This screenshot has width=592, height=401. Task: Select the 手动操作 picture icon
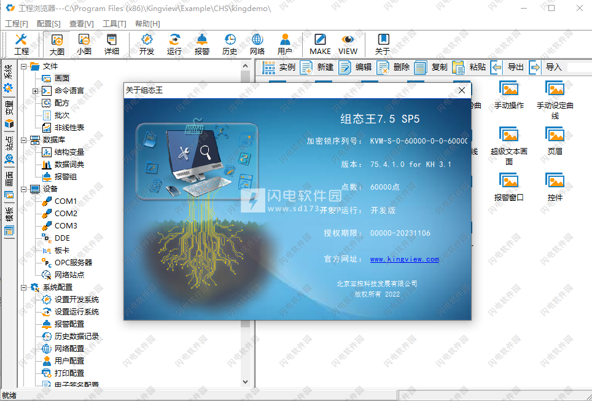coord(509,95)
